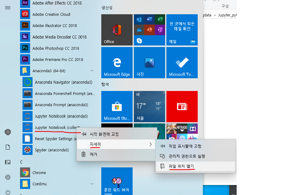Viewport: 292px width, 195px height.
Task: Click the letter C section header
Action: 21,162
